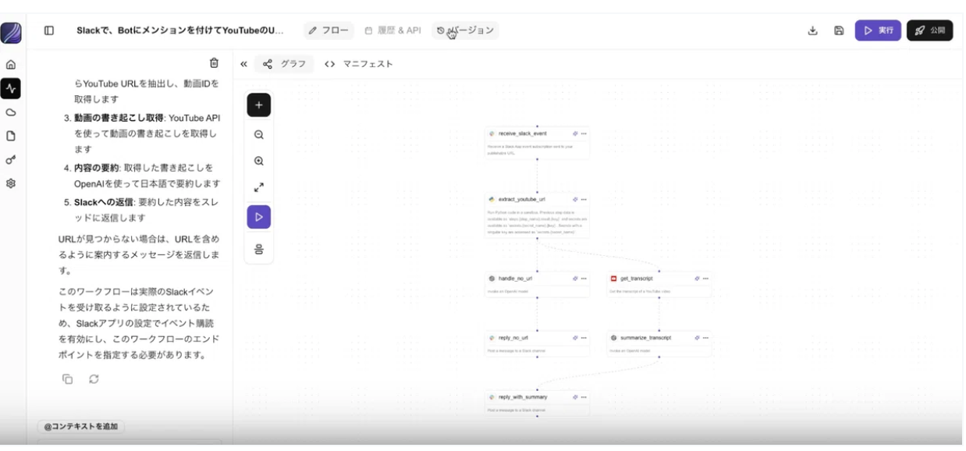Click the download icon in header
This screenshot has width=966, height=451.
tap(812, 30)
